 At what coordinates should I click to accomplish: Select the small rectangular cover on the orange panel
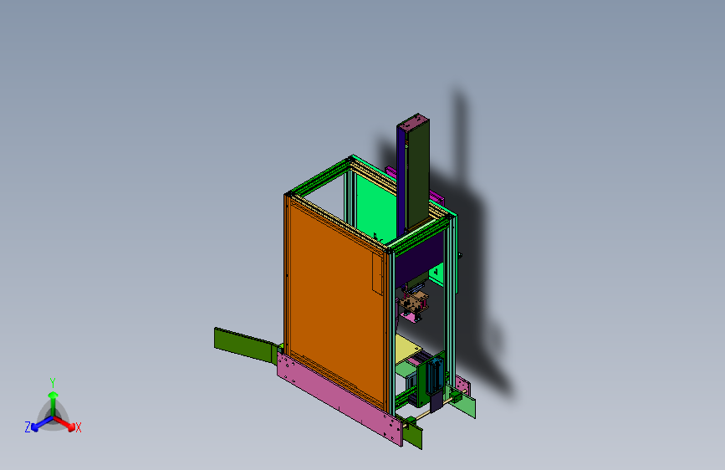(x=378, y=273)
